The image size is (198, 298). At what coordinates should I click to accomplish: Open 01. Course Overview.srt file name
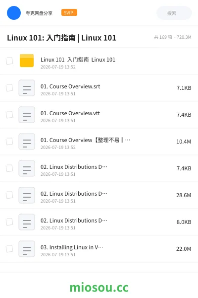(70, 86)
